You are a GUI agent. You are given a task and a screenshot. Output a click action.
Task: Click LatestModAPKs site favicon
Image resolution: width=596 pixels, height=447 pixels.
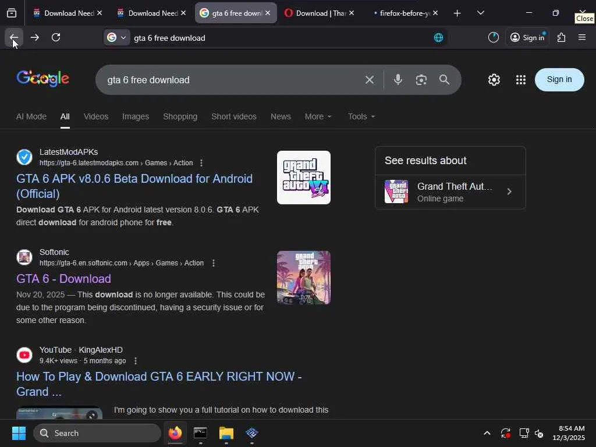(x=24, y=157)
